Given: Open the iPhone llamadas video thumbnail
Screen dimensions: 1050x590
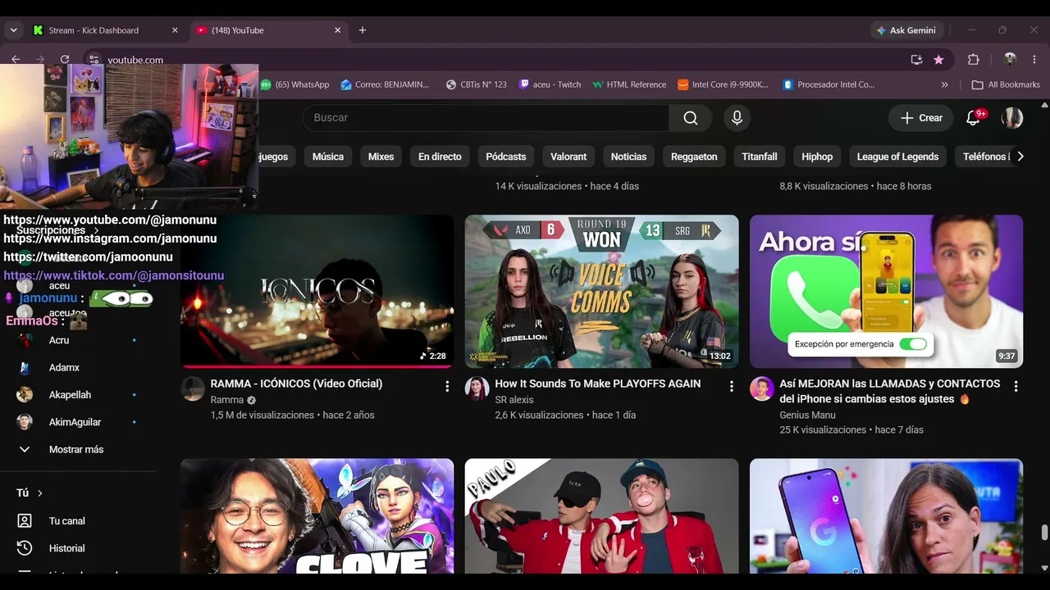Looking at the screenshot, I should (886, 291).
